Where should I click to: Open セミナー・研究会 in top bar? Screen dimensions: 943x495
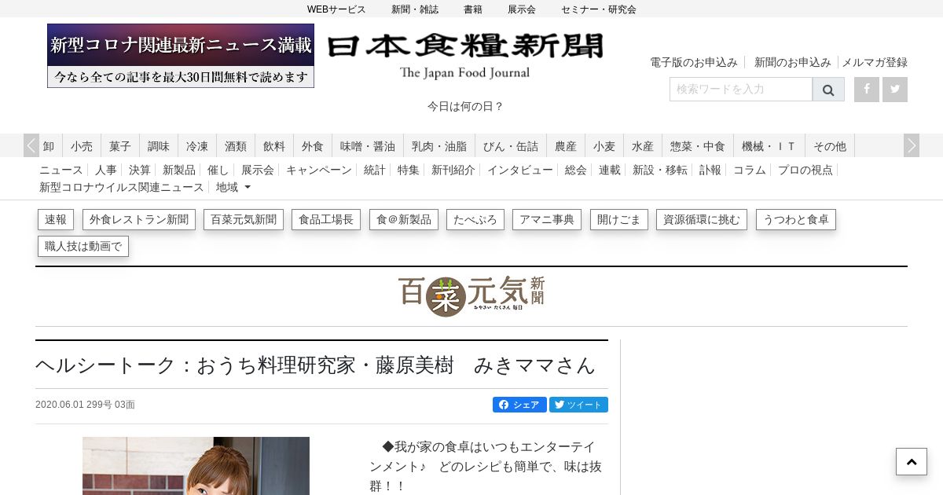pyautogui.click(x=599, y=9)
